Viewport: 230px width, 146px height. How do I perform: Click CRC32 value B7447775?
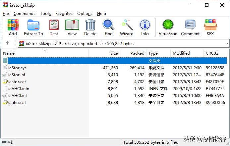point(215,88)
